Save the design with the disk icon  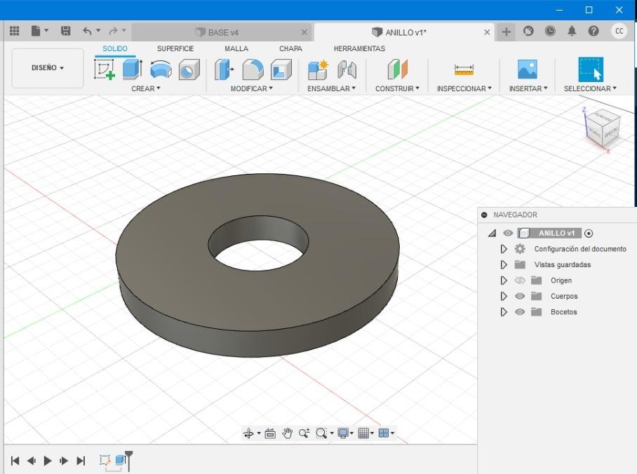tap(65, 31)
